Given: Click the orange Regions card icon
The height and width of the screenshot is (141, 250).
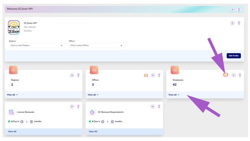Looking at the screenshot, I should 13,70.
